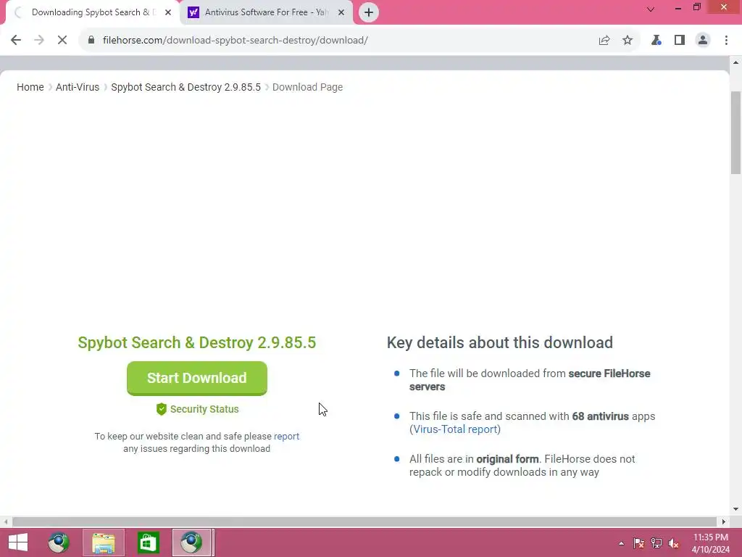This screenshot has width=742, height=557.
Task: Switch to Antivirus Software For Free tab
Action: (267, 12)
